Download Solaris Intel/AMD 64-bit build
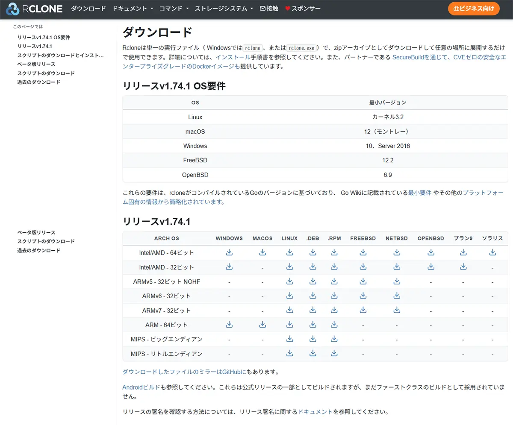 point(492,252)
